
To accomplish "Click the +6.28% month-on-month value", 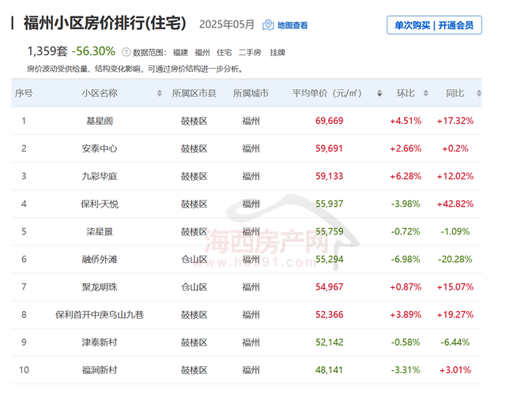I will 406,177.
